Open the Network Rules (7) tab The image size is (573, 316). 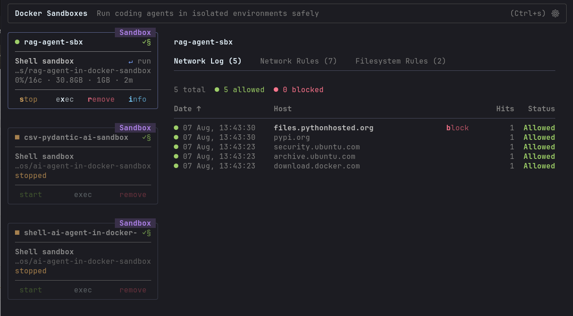[298, 61]
